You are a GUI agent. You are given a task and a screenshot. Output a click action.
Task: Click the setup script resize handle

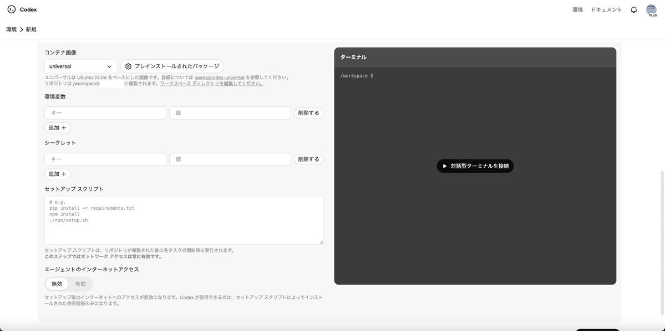tap(321, 242)
